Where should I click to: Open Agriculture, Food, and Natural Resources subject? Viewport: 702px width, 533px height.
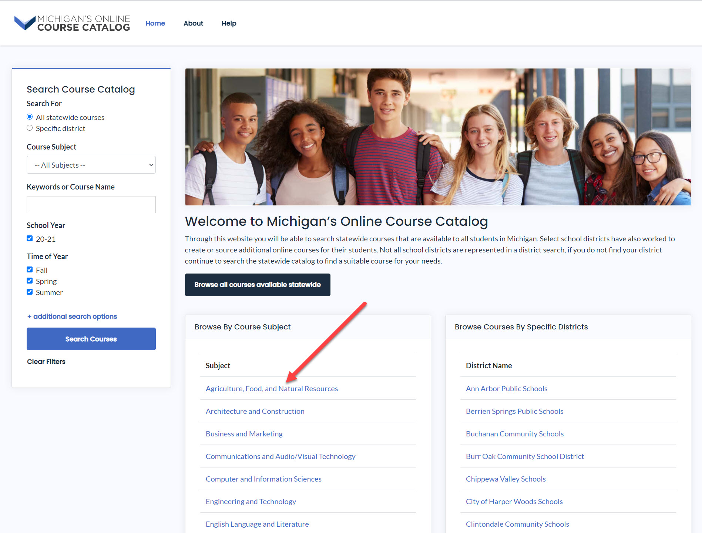(x=272, y=388)
